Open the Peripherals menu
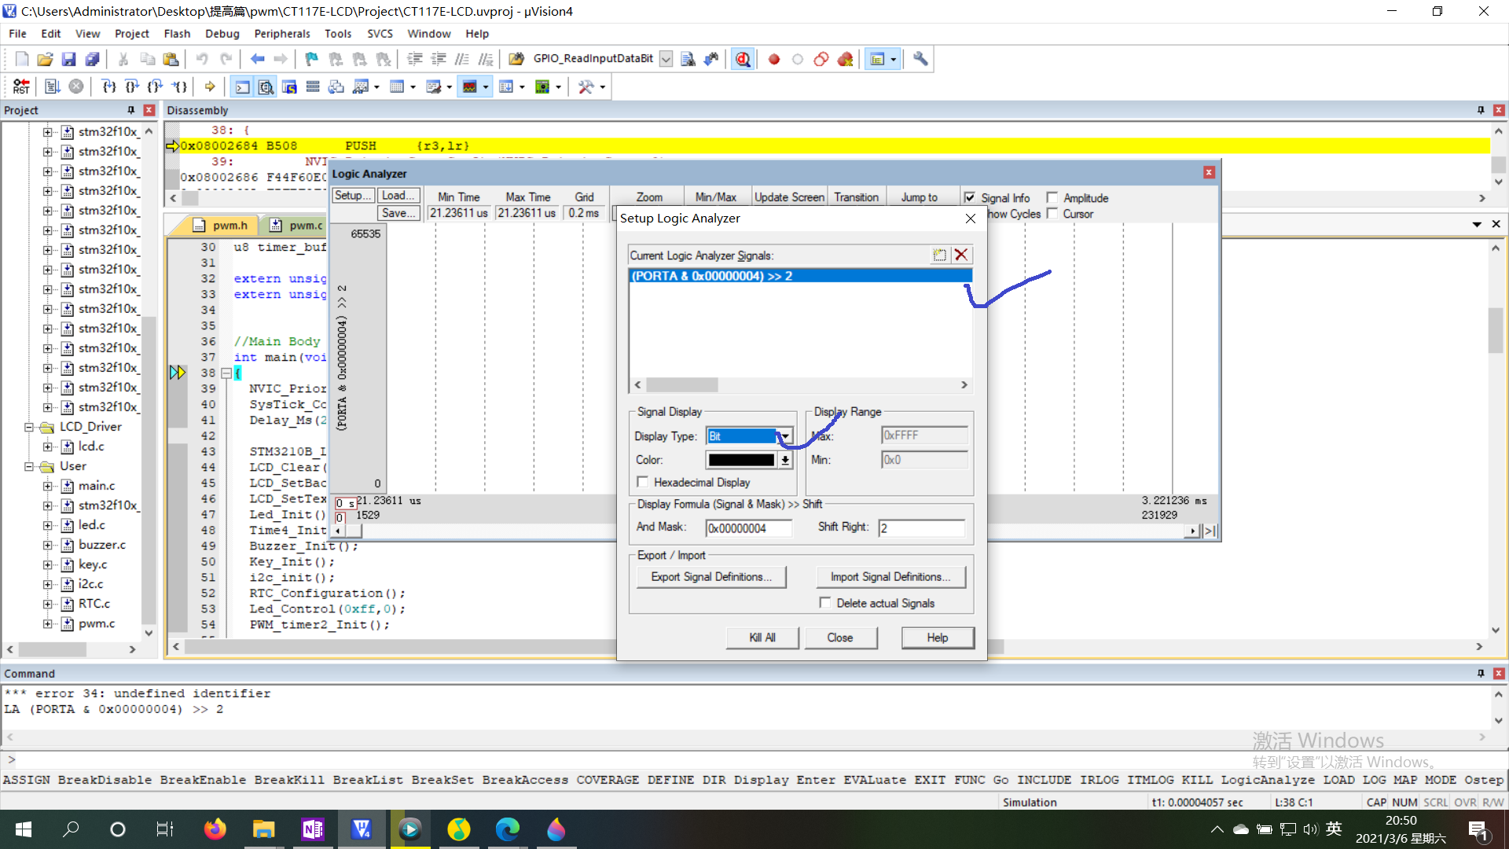1509x849 pixels. (281, 34)
